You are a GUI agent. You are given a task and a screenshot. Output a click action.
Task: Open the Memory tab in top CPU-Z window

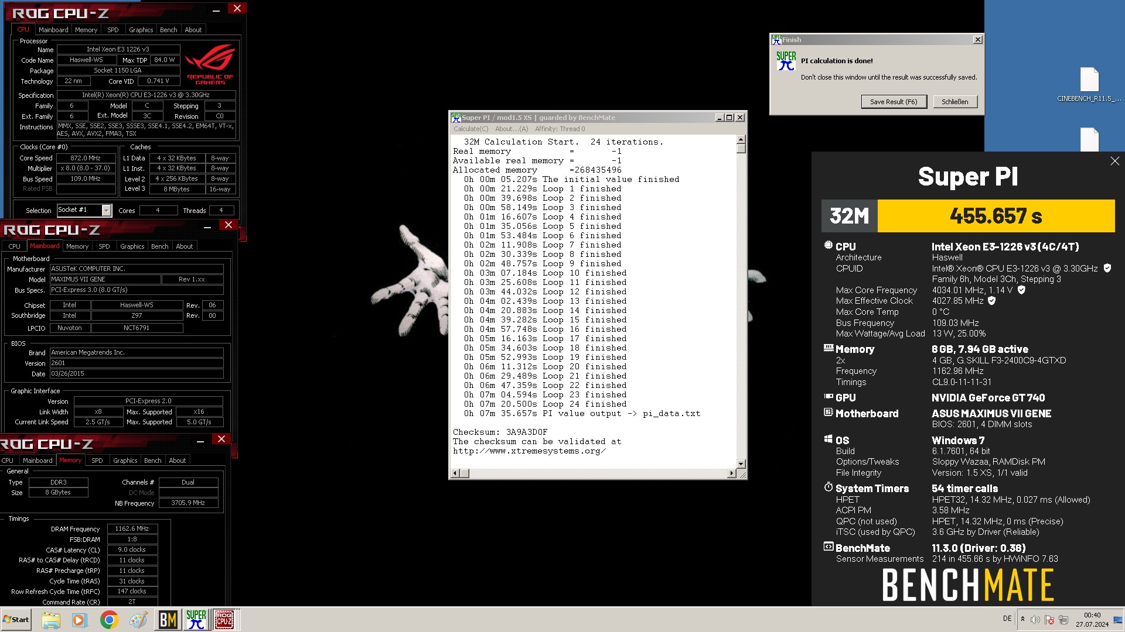(86, 30)
